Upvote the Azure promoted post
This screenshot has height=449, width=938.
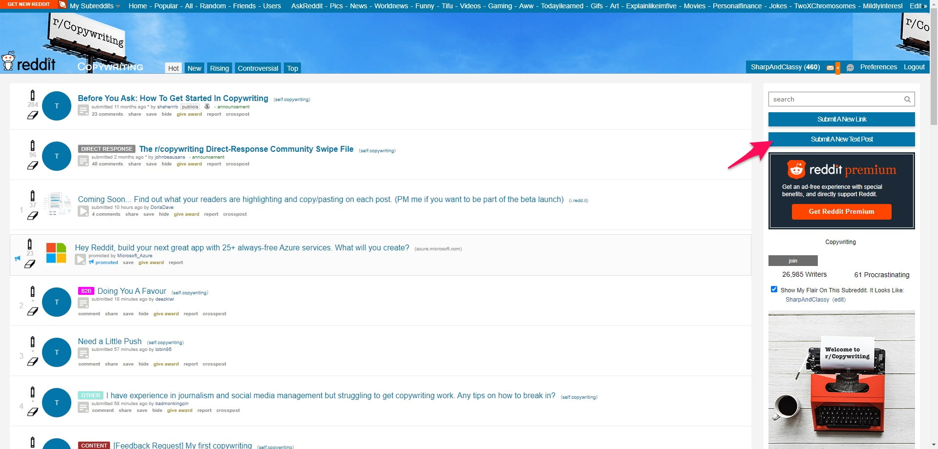pos(30,244)
